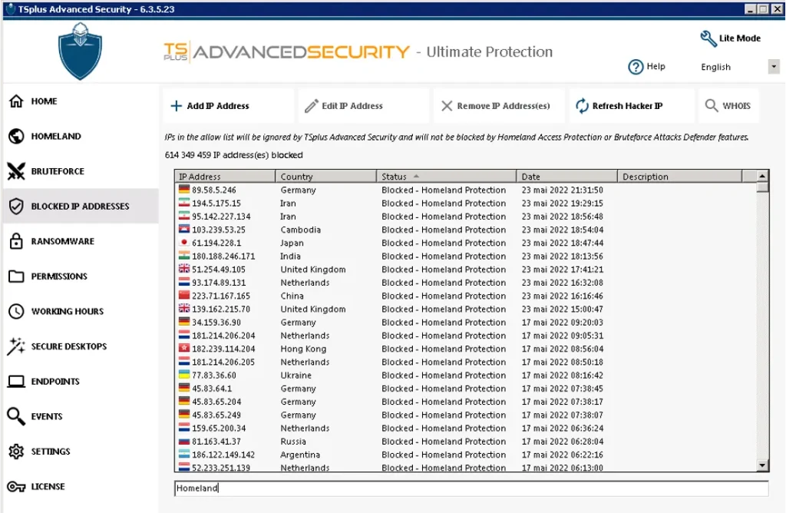Click the Help question mark icon
The width and height of the screenshot is (786, 513).
635,67
